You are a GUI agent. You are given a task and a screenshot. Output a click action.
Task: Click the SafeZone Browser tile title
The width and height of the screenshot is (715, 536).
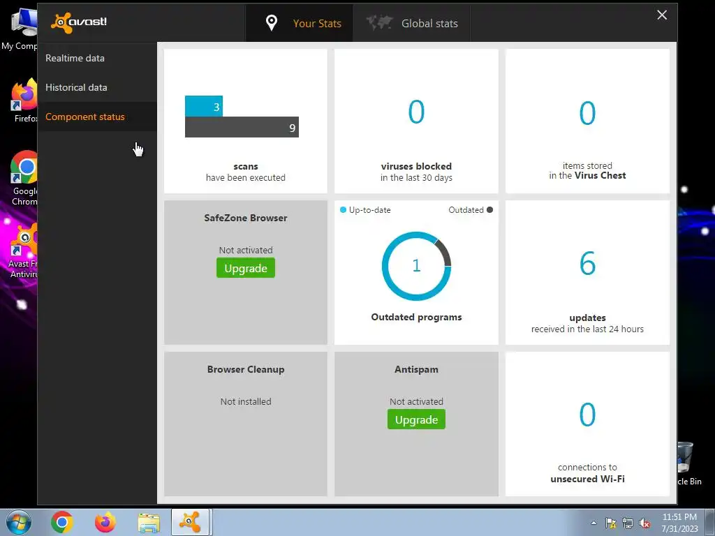(245, 218)
